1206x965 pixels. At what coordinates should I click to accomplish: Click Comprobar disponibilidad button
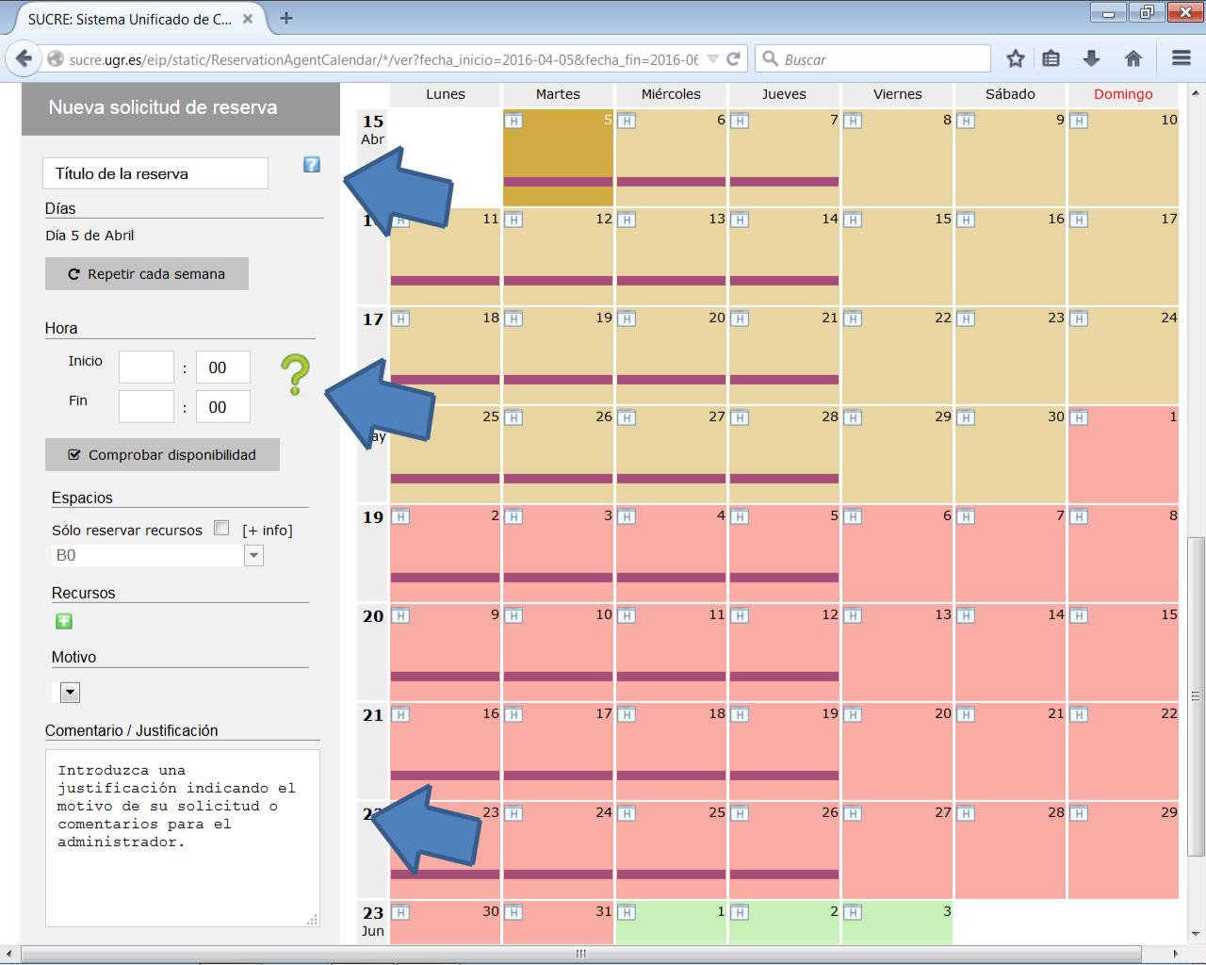[162, 455]
